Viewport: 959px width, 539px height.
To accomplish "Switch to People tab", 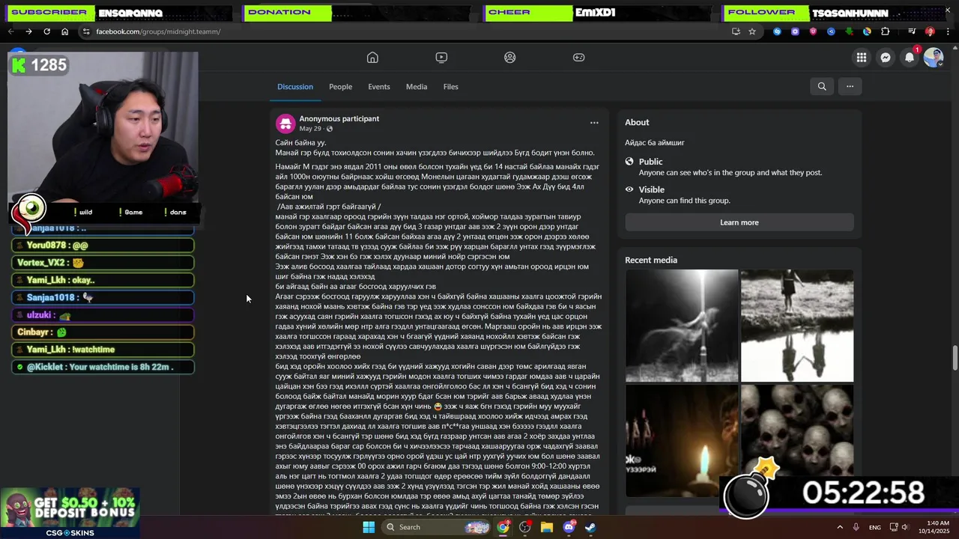I will click(x=340, y=87).
